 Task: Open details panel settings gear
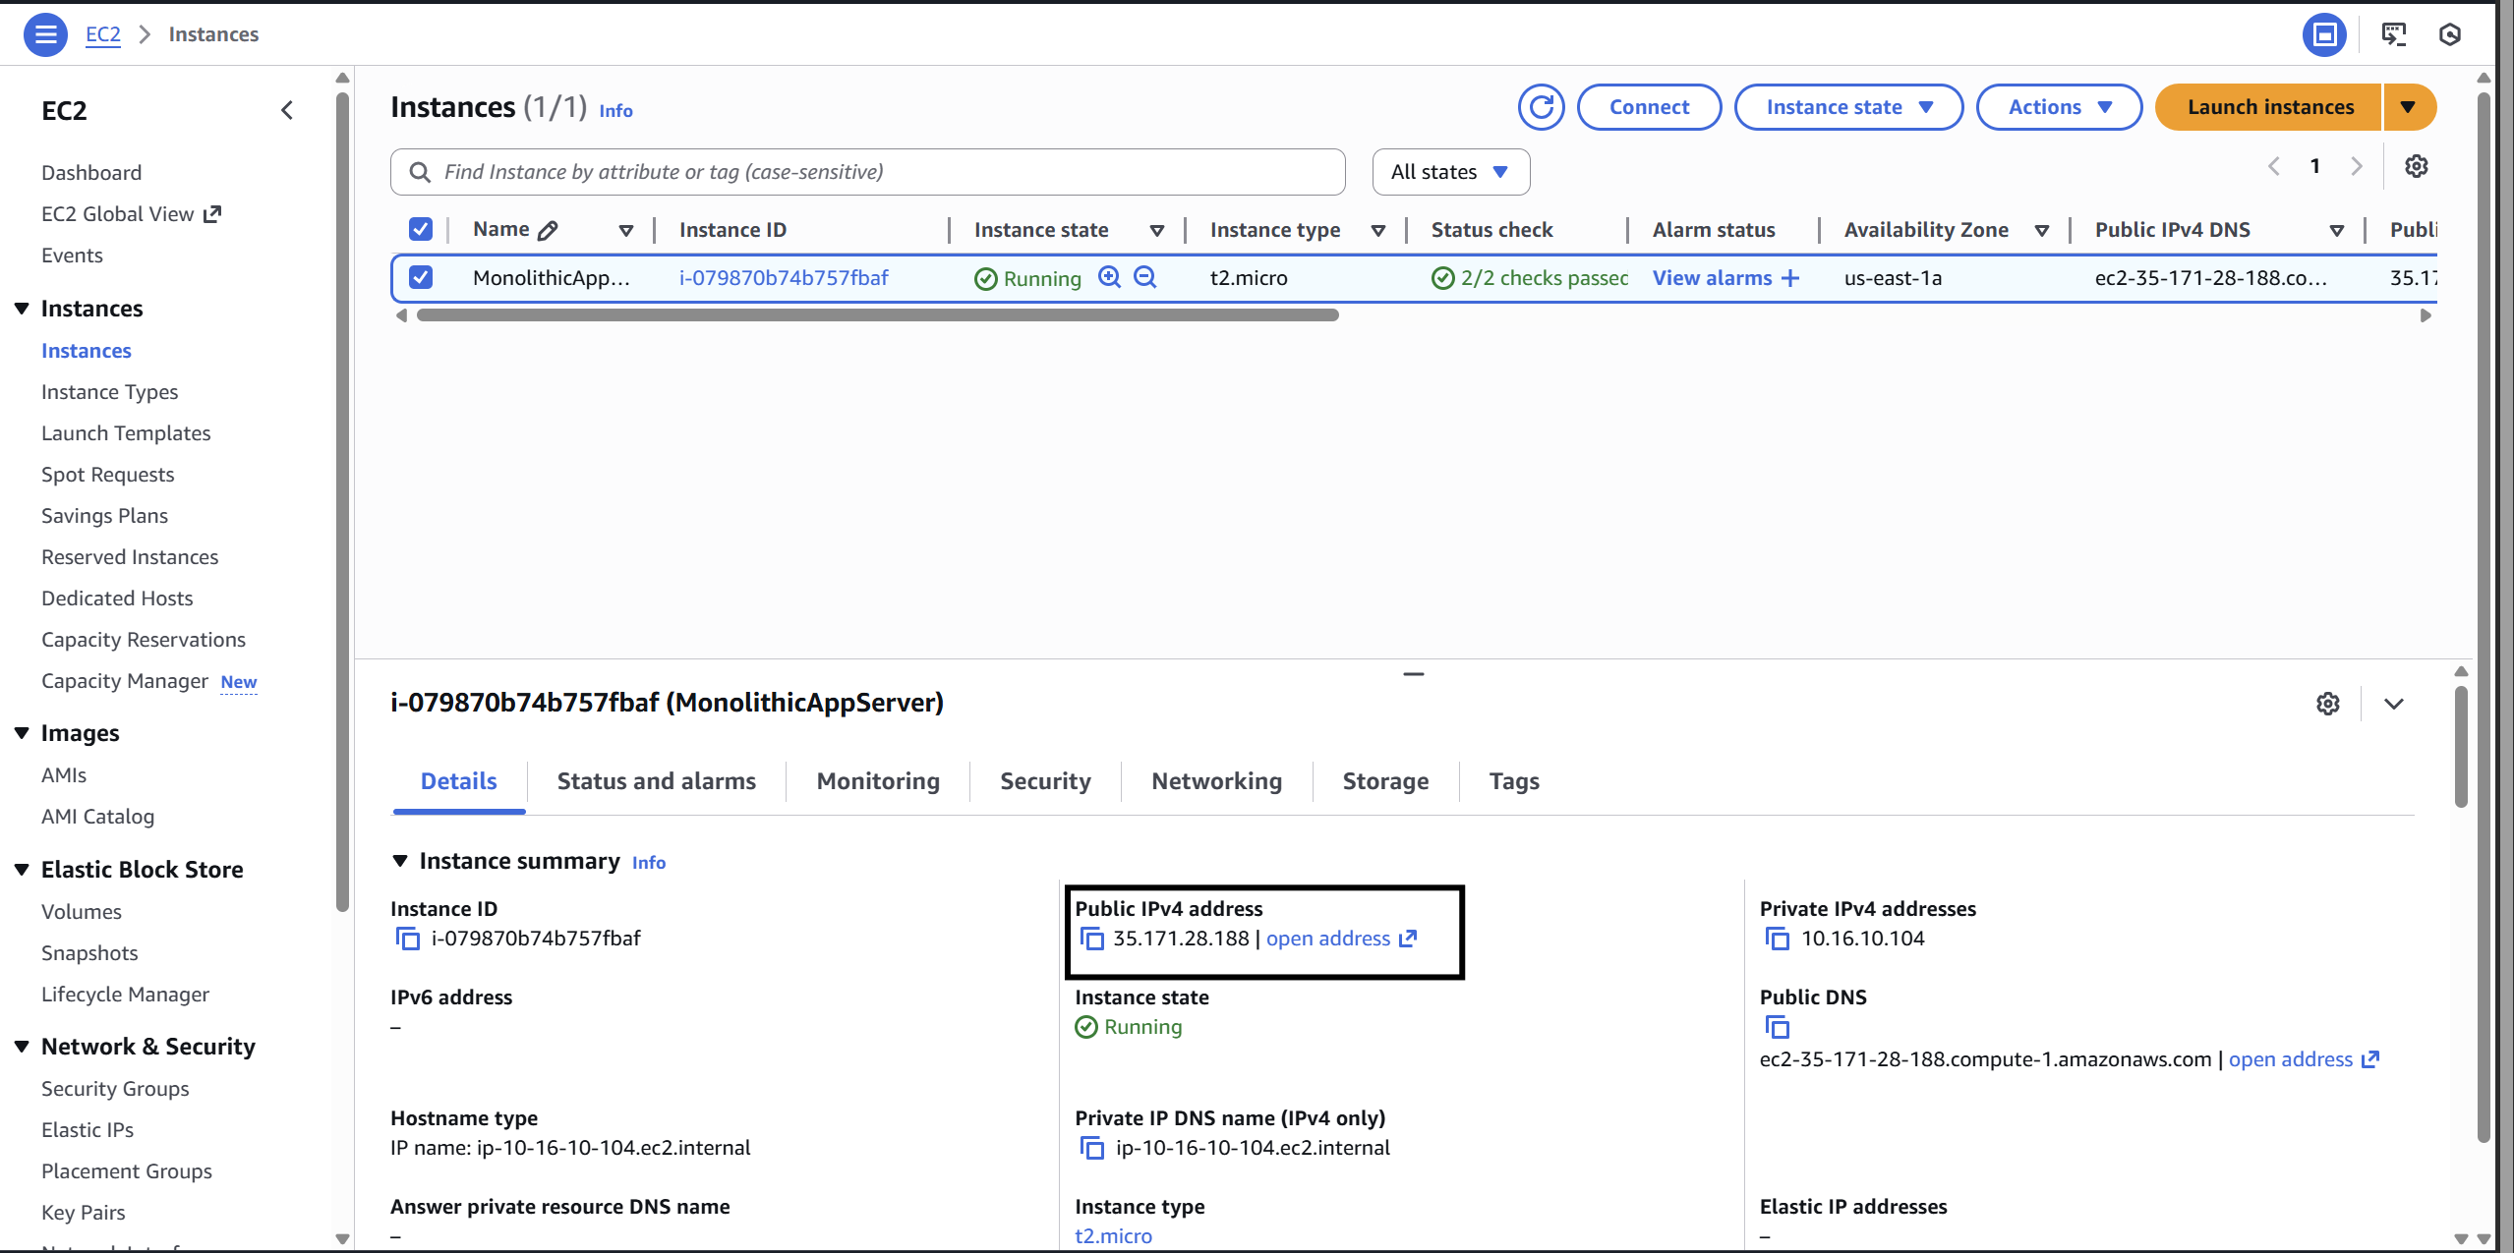coord(2327,704)
